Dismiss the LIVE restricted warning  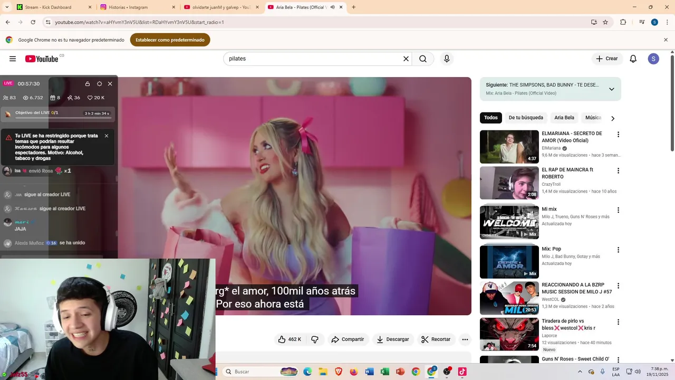107,136
